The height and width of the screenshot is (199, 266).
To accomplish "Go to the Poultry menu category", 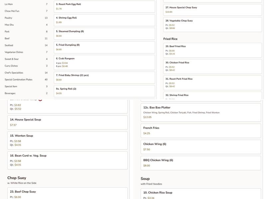I will click(8, 18).
